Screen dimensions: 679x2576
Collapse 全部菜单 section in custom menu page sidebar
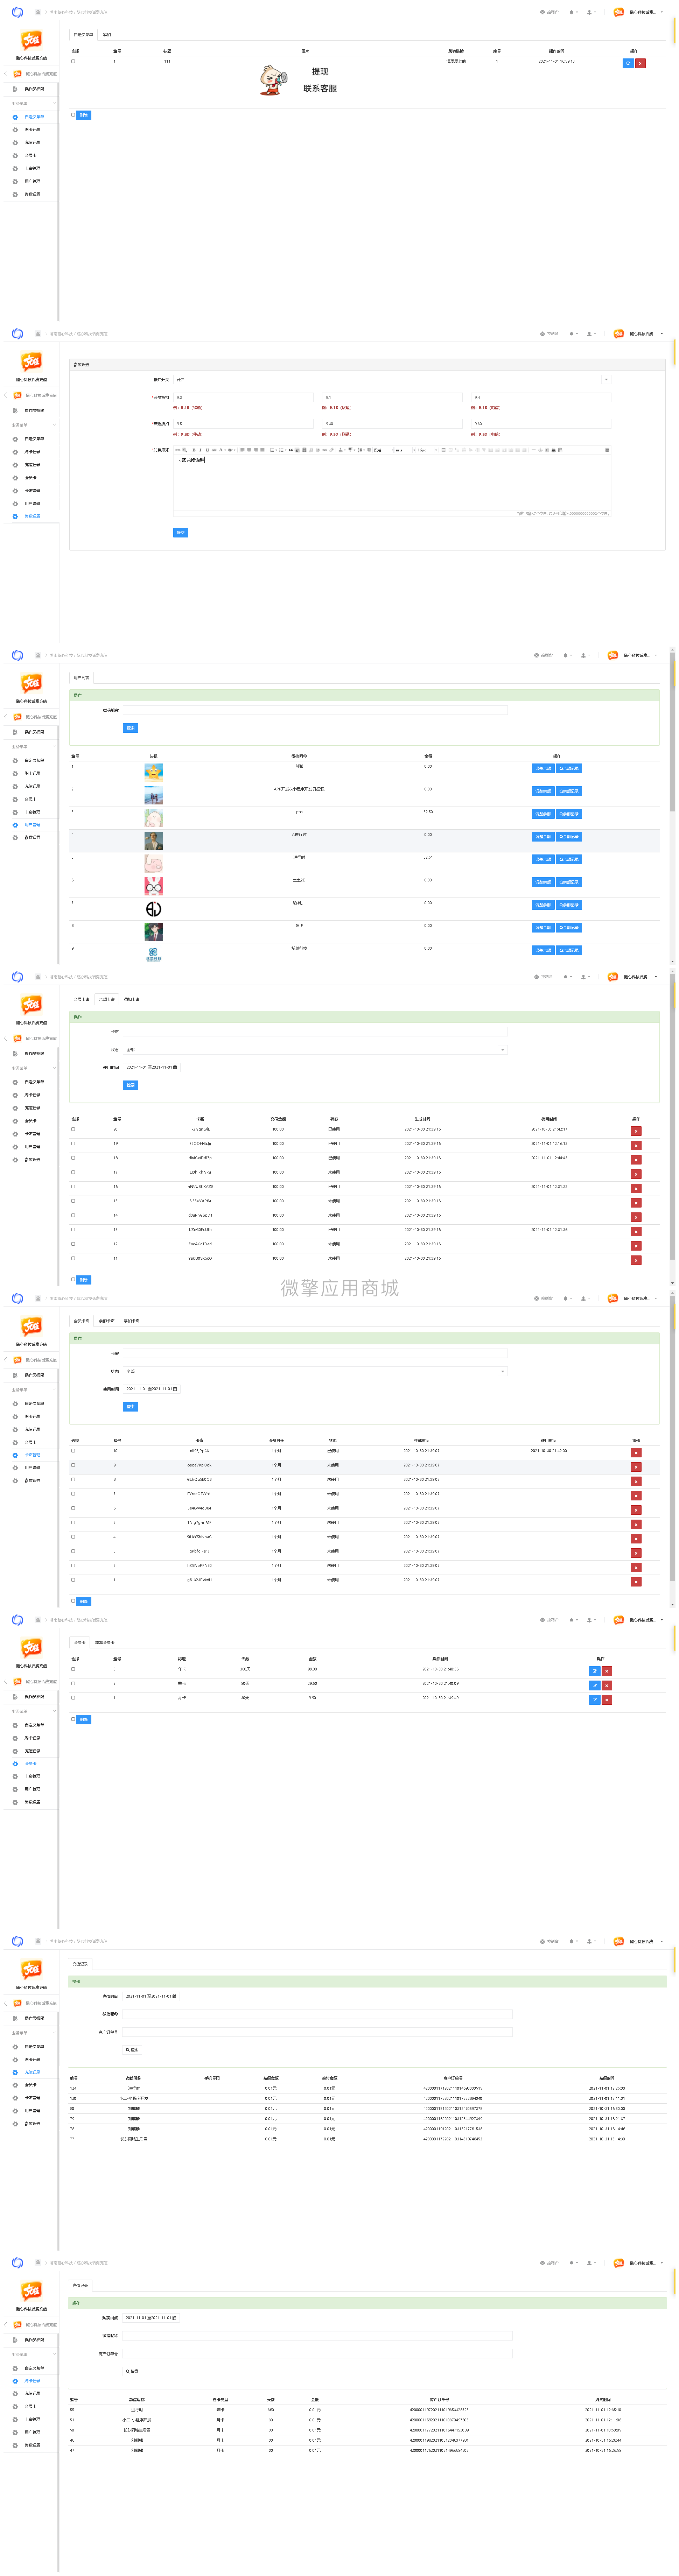pos(54,103)
